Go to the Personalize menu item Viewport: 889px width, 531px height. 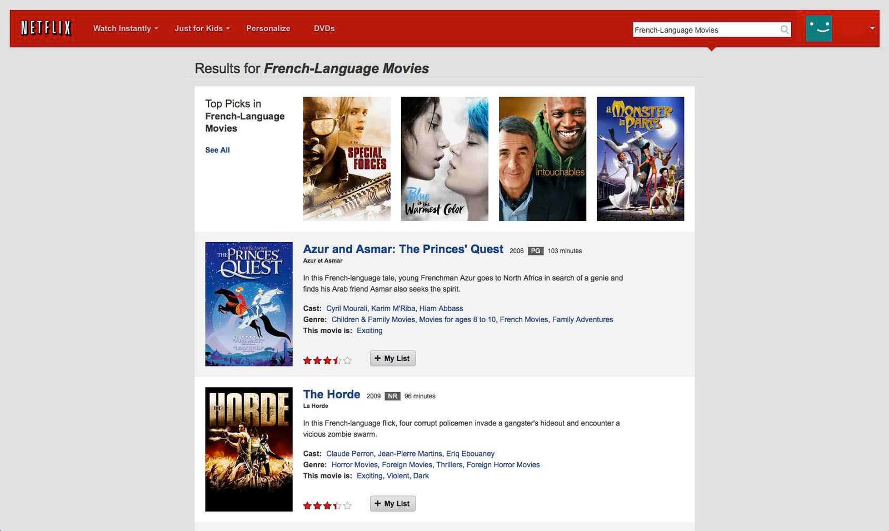click(268, 28)
